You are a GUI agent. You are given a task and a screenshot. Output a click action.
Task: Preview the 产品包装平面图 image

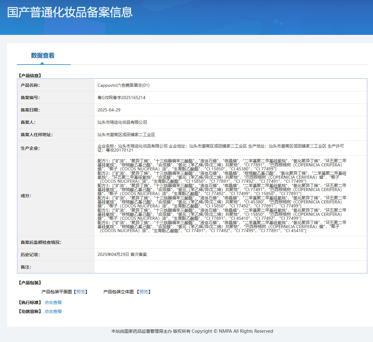click(x=81, y=292)
